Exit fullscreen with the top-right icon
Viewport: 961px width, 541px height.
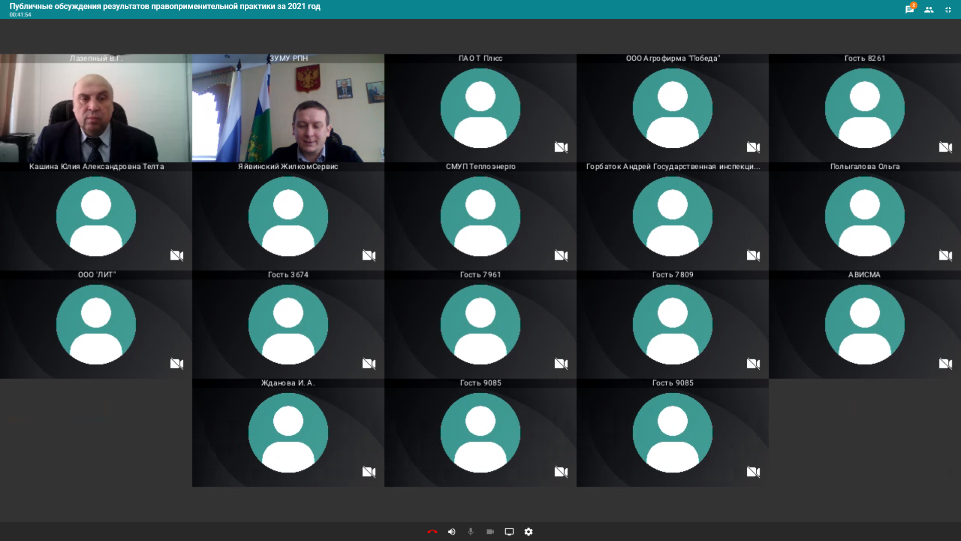pos(948,10)
